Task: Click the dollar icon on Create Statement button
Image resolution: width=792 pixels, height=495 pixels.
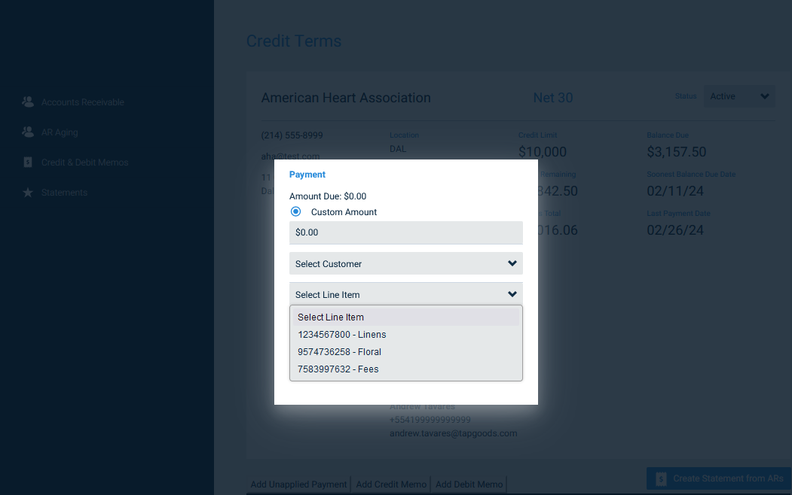Action: (x=661, y=479)
